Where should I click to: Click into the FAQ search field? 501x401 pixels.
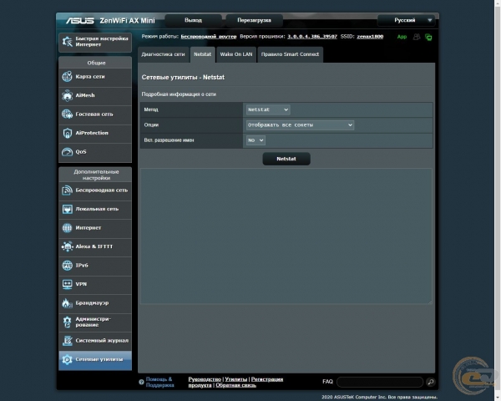pyautogui.click(x=380, y=382)
